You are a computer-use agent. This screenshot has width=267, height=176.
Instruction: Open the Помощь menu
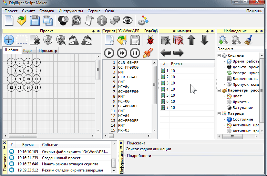coord(254,11)
